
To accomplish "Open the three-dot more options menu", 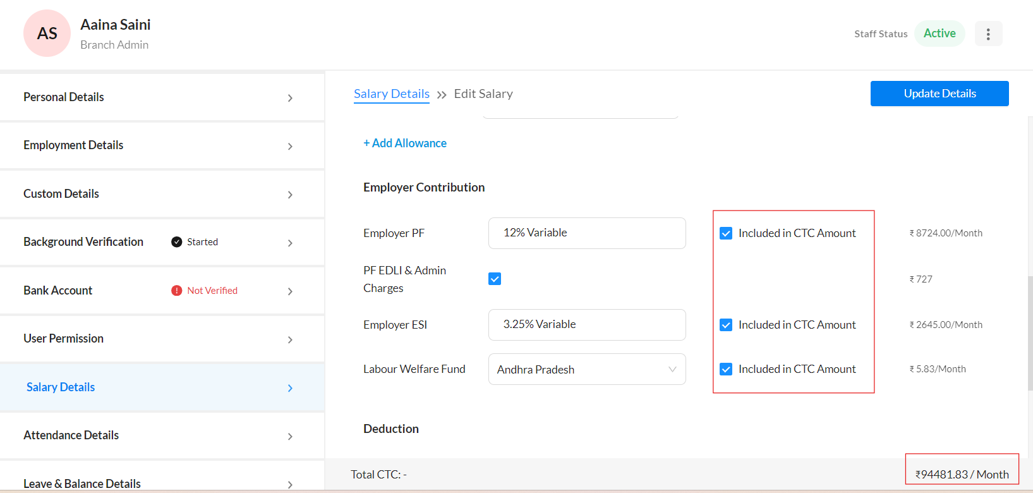I will (988, 33).
